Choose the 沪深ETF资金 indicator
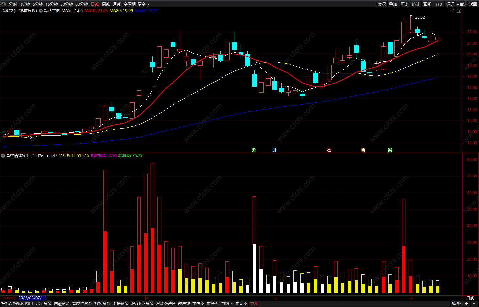The height and width of the screenshot is (307, 479). click(x=142, y=304)
